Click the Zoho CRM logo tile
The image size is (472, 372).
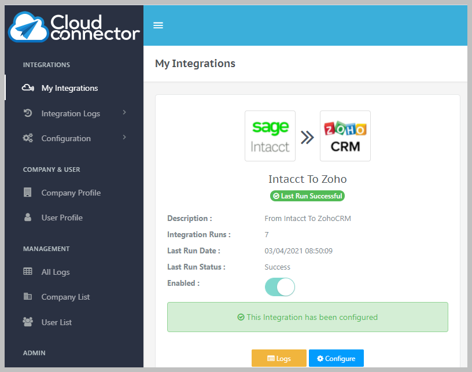(345, 136)
